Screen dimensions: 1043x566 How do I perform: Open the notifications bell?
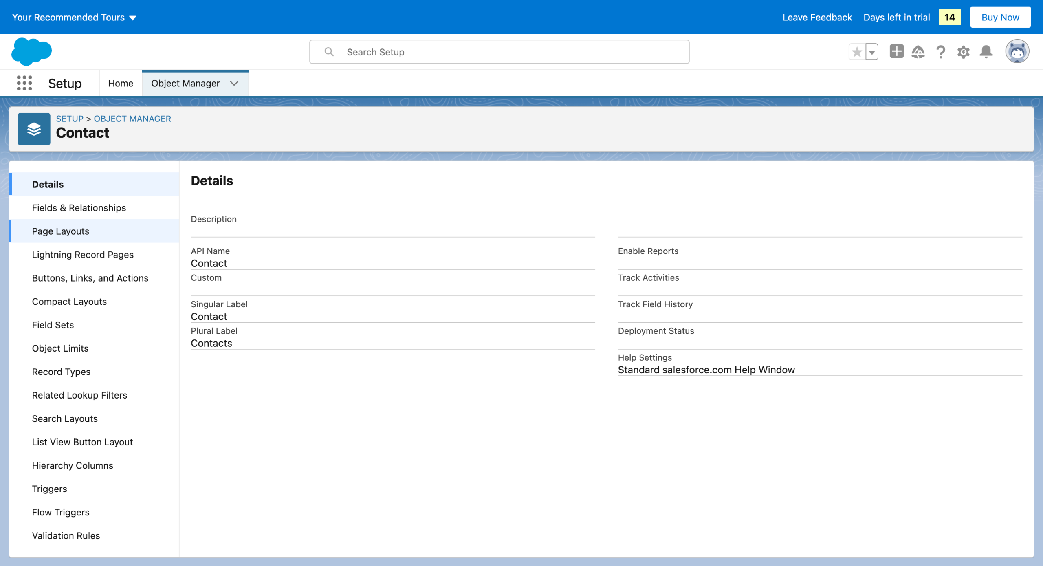986,52
